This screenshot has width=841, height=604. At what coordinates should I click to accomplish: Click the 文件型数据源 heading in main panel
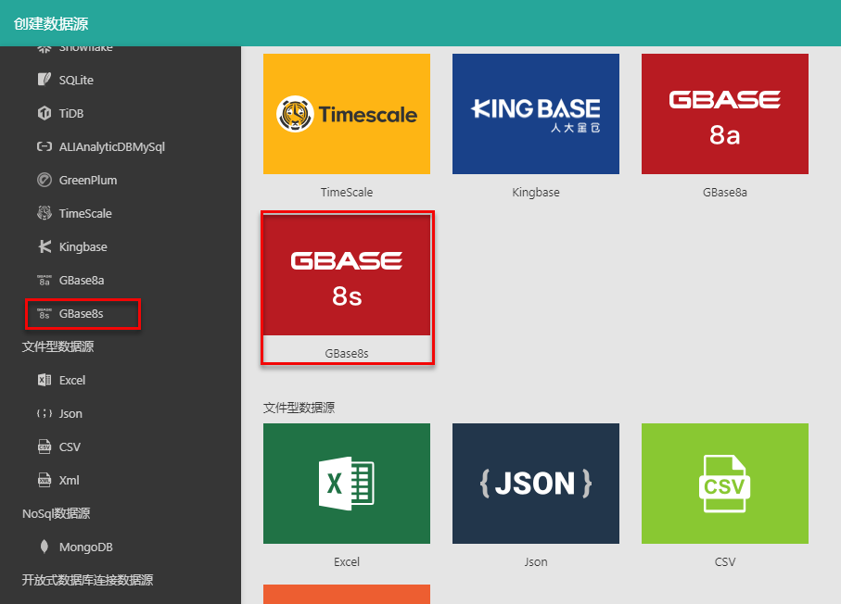(x=299, y=408)
